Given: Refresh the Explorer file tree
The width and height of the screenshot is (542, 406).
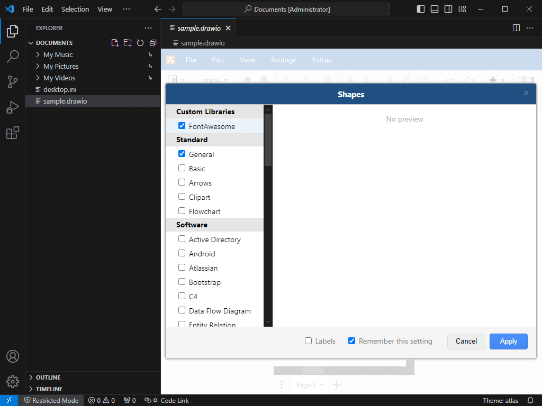Looking at the screenshot, I should [140, 43].
